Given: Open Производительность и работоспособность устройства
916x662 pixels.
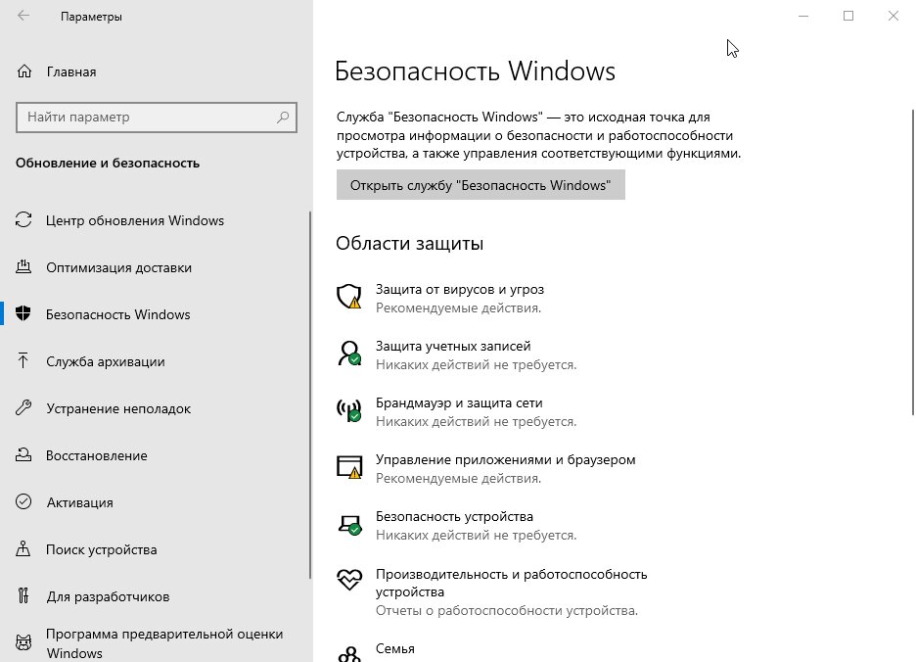Looking at the screenshot, I should click(511, 583).
